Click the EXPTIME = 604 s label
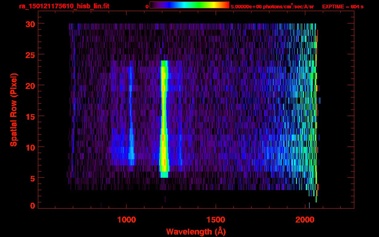The width and height of the screenshot is (379, 237). tap(343, 6)
